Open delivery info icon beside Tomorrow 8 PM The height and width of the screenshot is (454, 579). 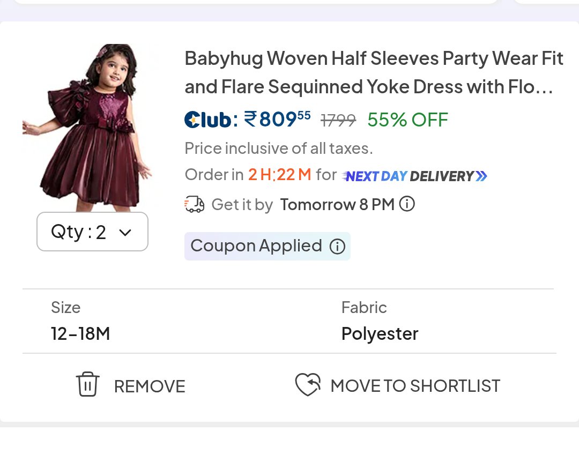(x=407, y=204)
